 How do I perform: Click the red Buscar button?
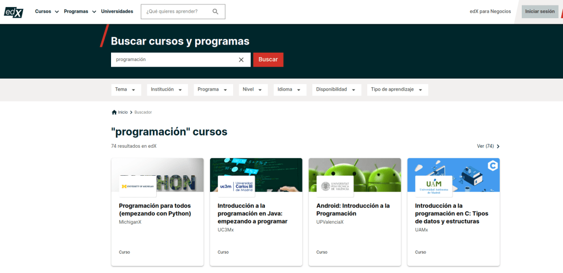pyautogui.click(x=268, y=59)
